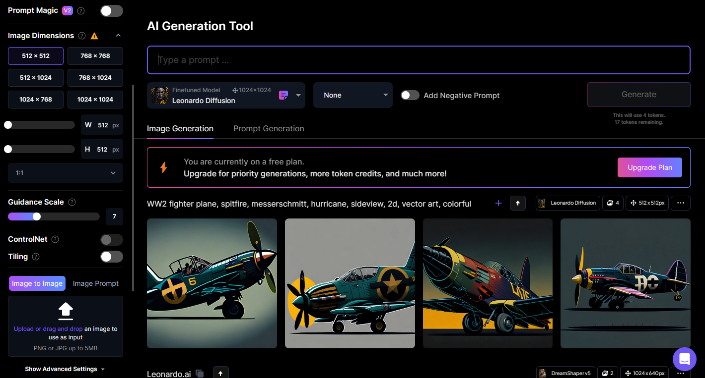Click the Tiling help icon
Screen dimensions: 705x378
click(x=36, y=257)
